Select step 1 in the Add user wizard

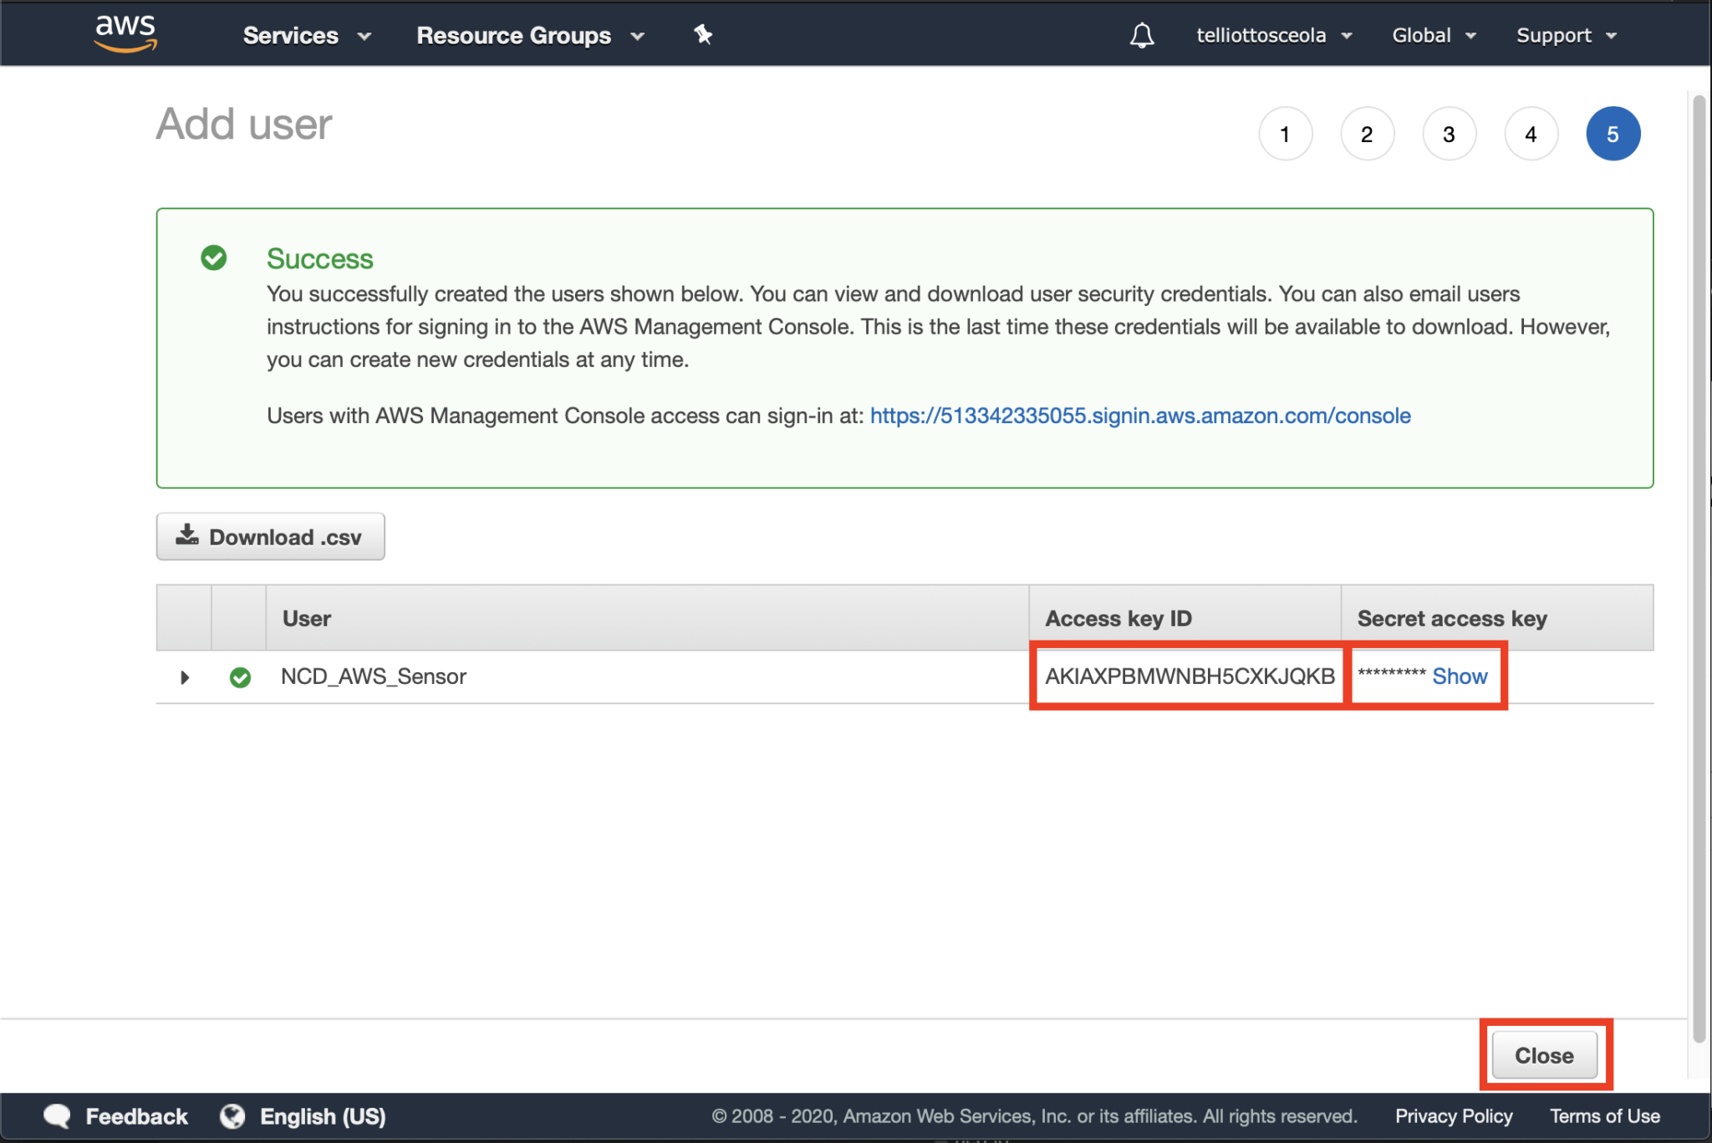point(1286,133)
